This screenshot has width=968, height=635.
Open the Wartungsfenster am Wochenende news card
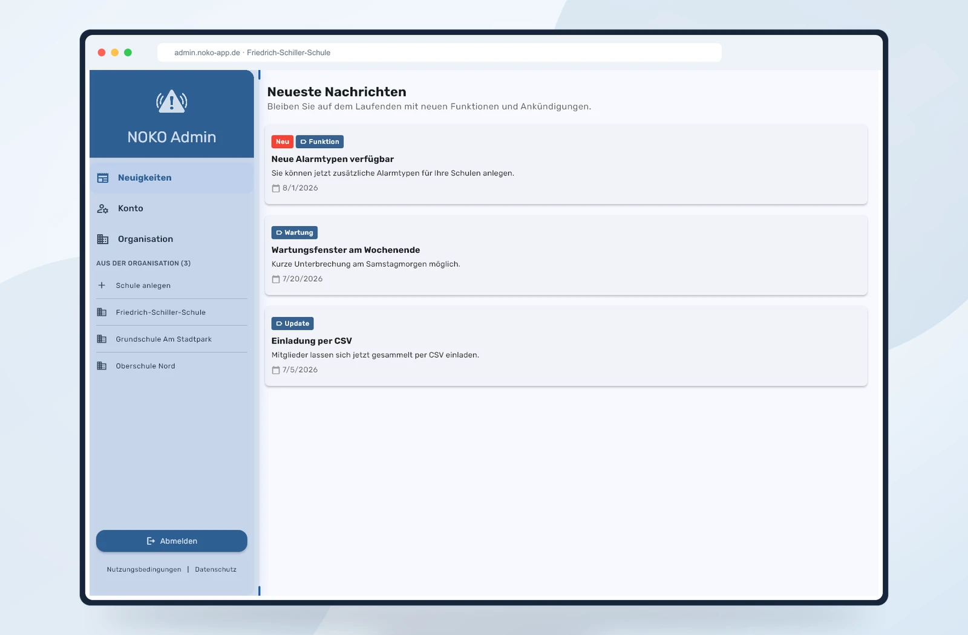pos(566,255)
